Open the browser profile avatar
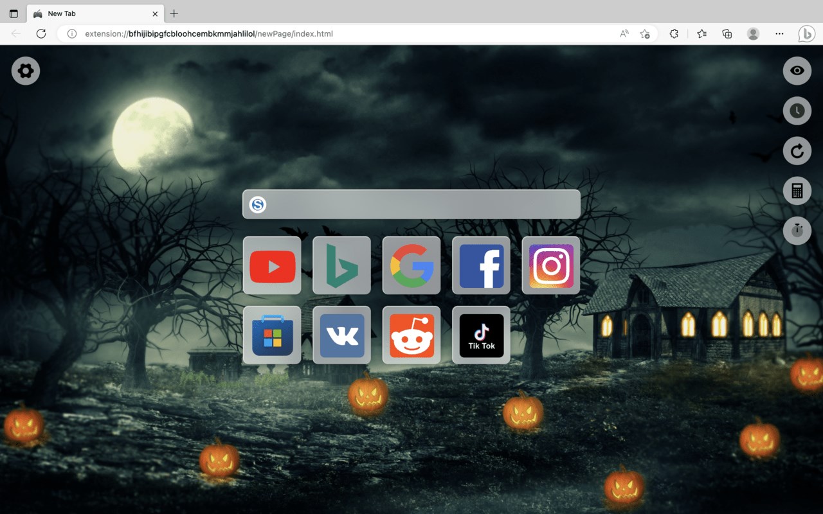The height and width of the screenshot is (514, 823). 754,33
